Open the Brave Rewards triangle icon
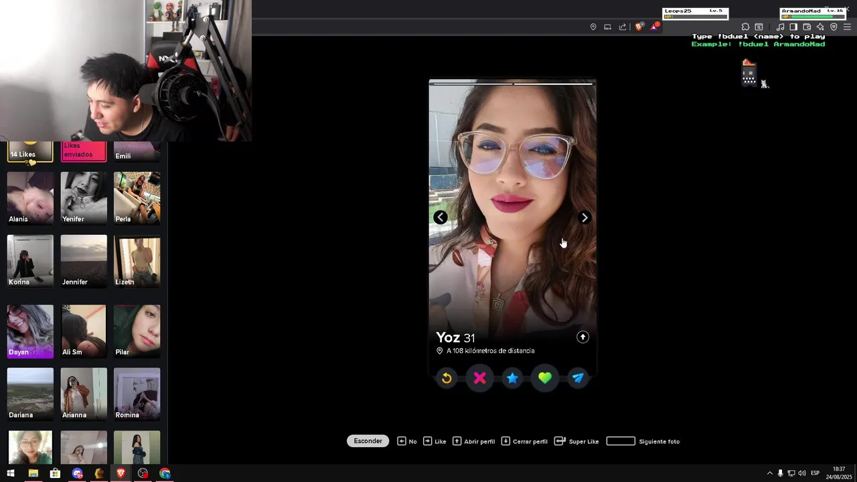The width and height of the screenshot is (857, 482). tap(655, 27)
